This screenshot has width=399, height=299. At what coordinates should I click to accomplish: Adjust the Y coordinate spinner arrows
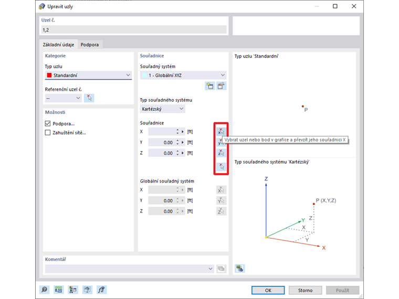(x=177, y=142)
